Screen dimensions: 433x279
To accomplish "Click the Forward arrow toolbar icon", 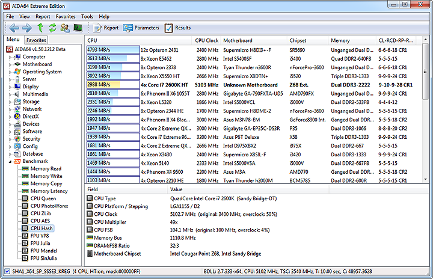I will [27, 28].
